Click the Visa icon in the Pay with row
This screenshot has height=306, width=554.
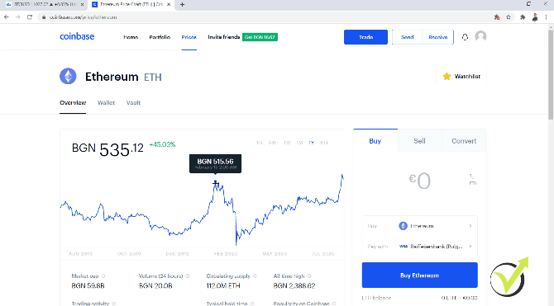click(x=404, y=247)
